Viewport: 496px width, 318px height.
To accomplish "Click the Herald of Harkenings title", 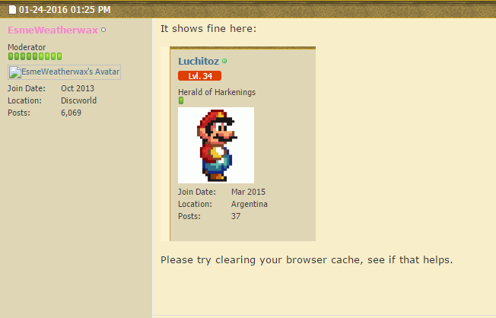I will point(217,92).
